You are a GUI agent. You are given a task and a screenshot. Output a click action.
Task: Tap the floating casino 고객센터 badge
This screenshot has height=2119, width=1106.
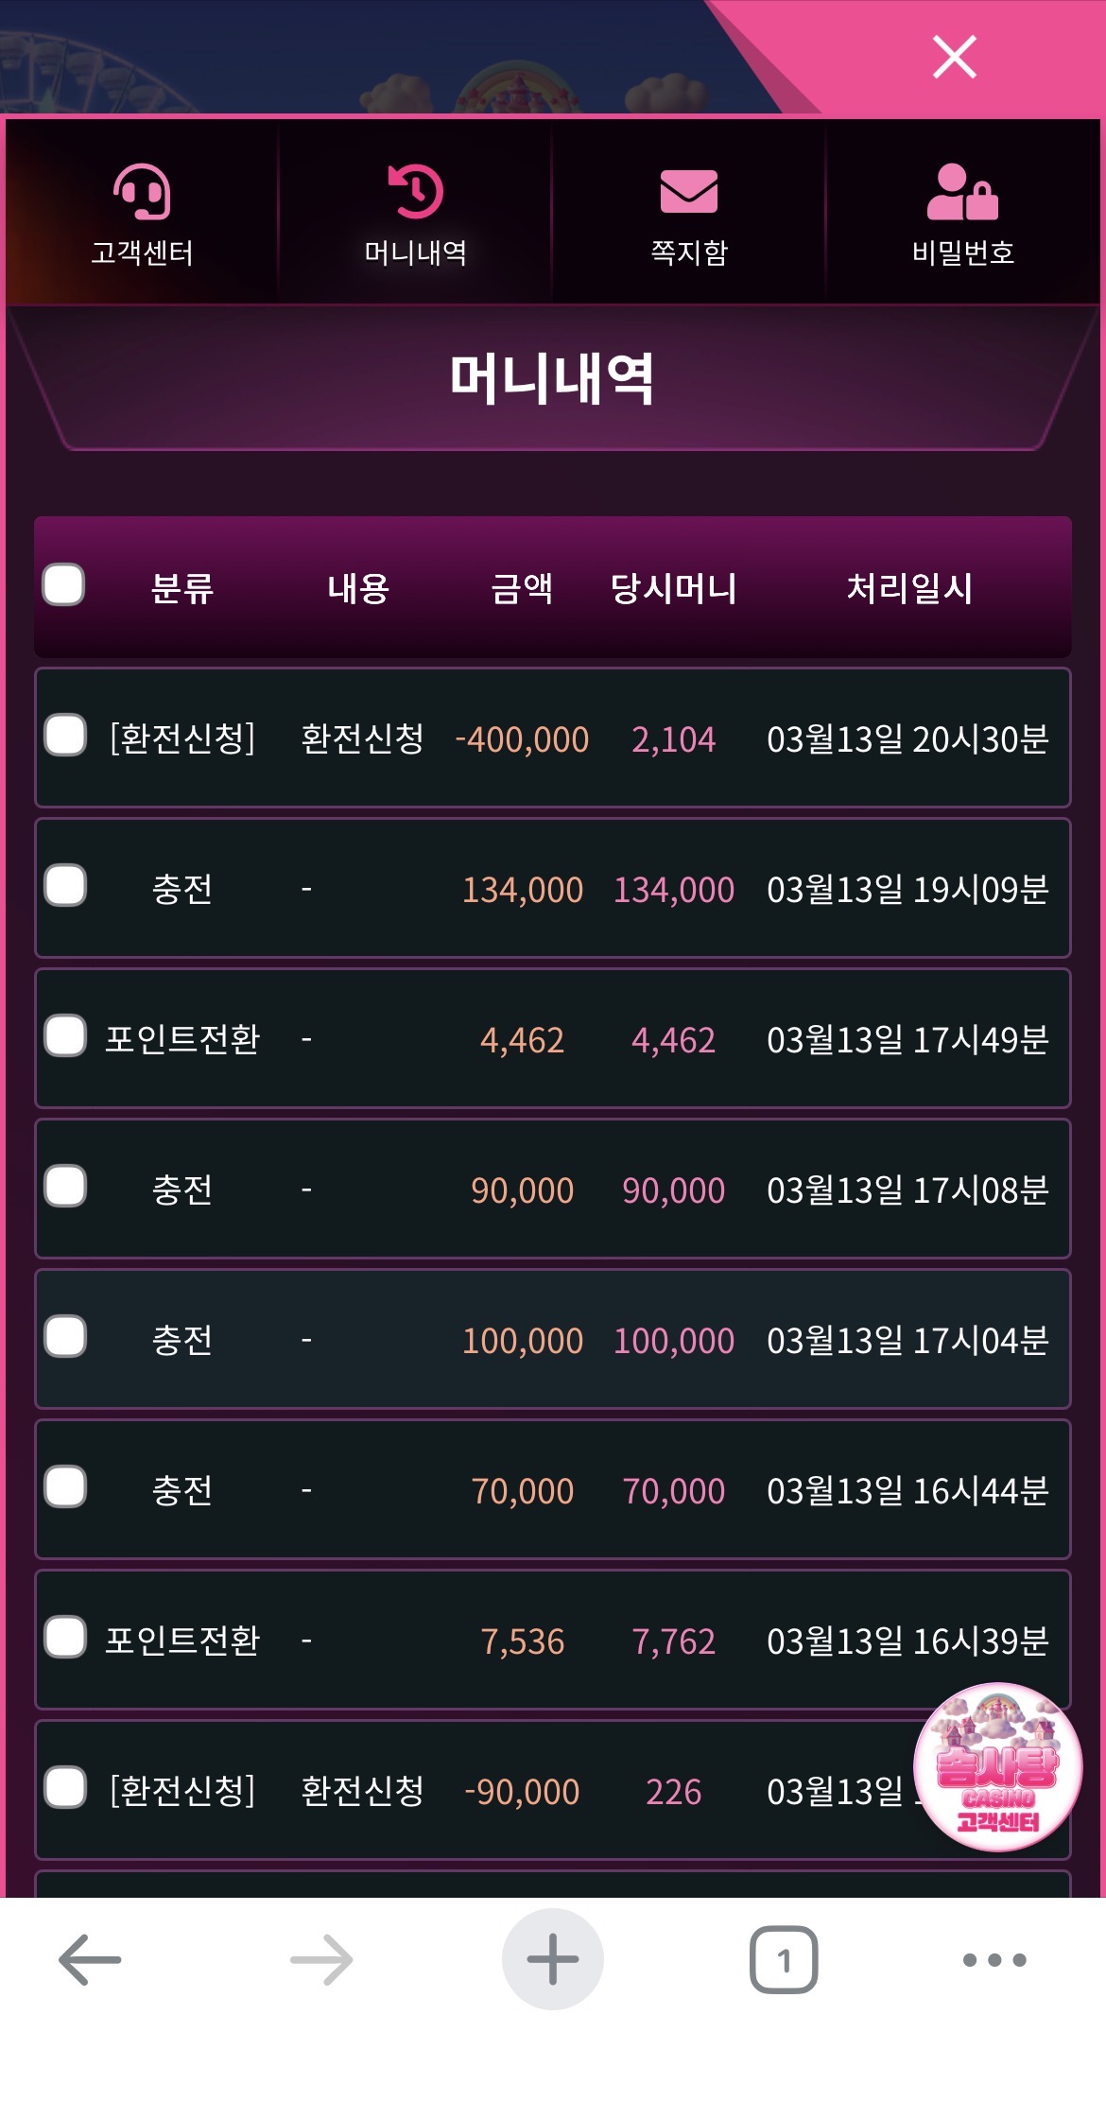click(x=997, y=1766)
